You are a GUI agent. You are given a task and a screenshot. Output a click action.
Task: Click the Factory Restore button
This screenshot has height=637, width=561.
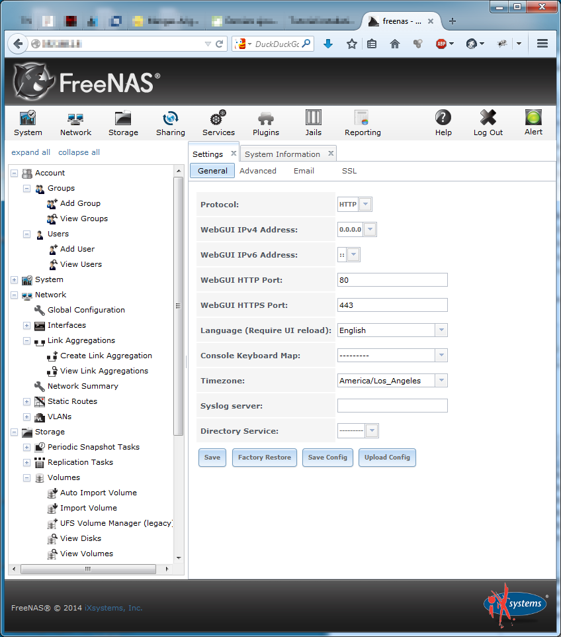pyautogui.click(x=265, y=458)
